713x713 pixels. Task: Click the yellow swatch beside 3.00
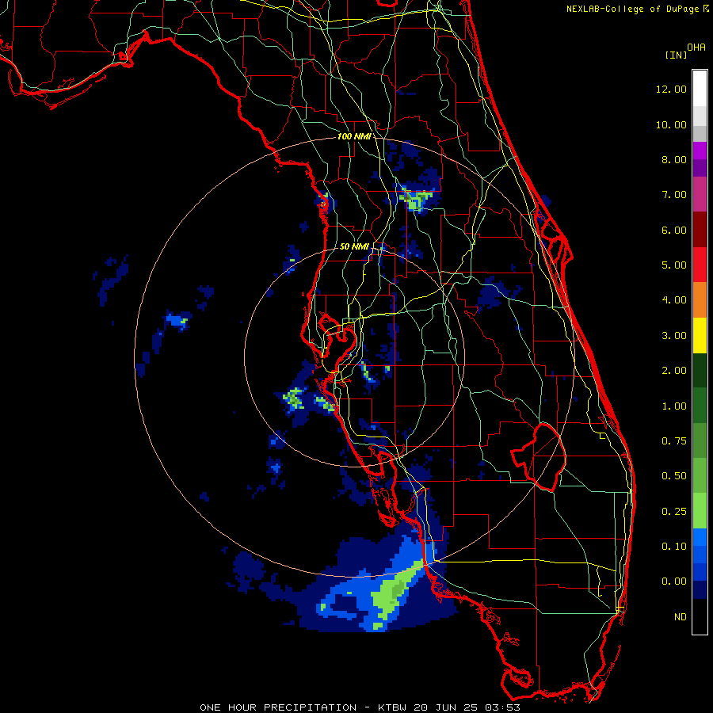(x=700, y=335)
